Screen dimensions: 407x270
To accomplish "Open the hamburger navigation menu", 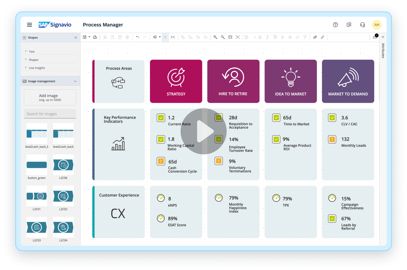I will pos(29,25).
